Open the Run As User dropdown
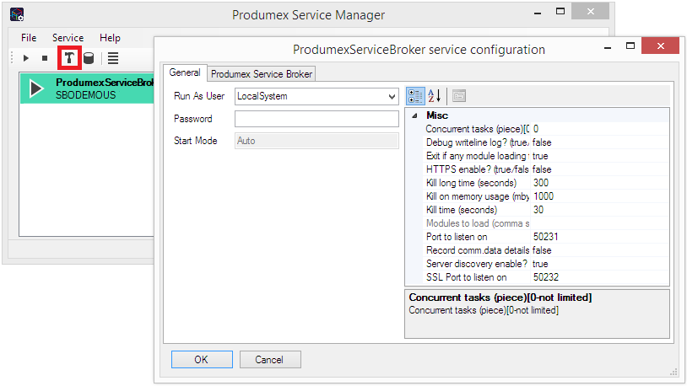 [x=391, y=96]
